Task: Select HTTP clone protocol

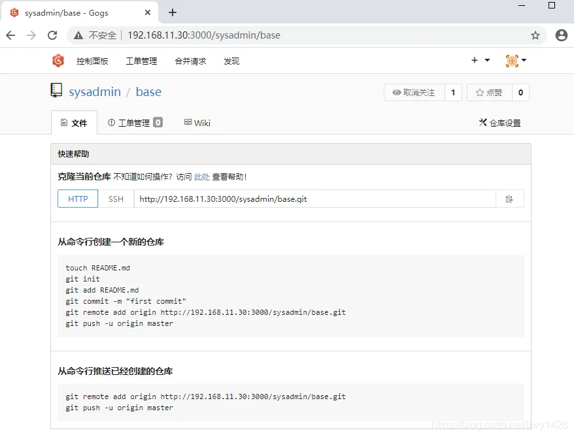Action: (x=78, y=199)
